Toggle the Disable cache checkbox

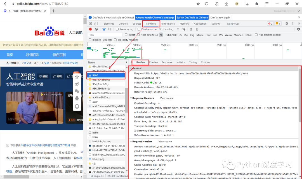point(139,29)
